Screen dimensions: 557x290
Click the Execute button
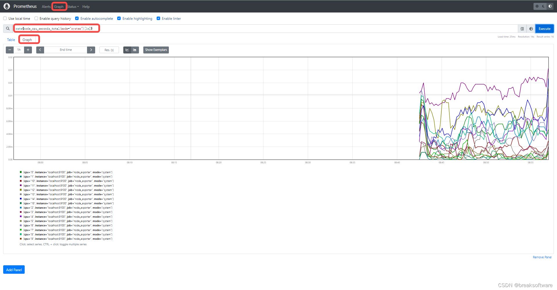[x=545, y=29]
